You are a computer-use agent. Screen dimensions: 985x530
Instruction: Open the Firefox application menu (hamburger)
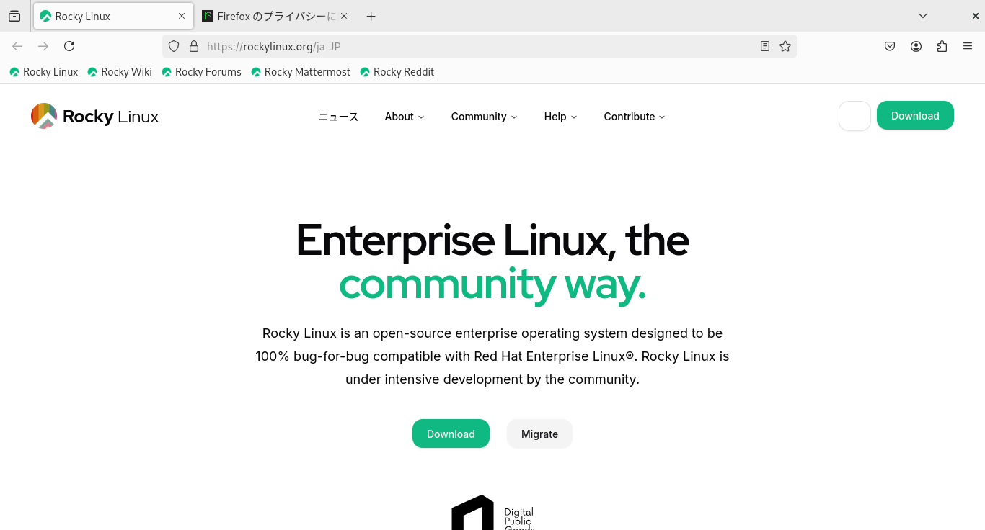click(968, 45)
